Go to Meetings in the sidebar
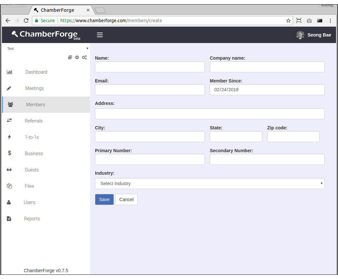Screen dimensions: 338x279 (x=34, y=88)
